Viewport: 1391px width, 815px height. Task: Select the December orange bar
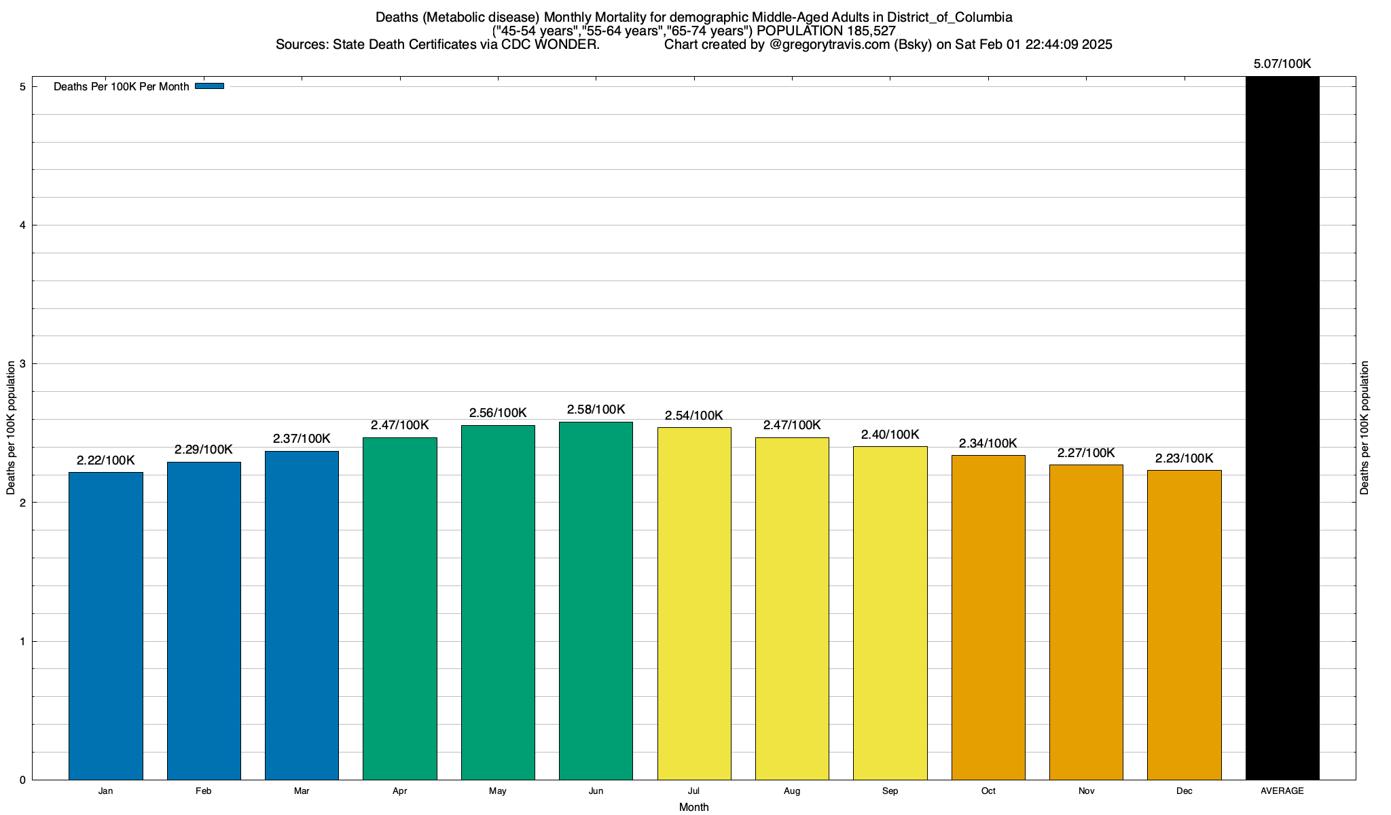[1184, 625]
